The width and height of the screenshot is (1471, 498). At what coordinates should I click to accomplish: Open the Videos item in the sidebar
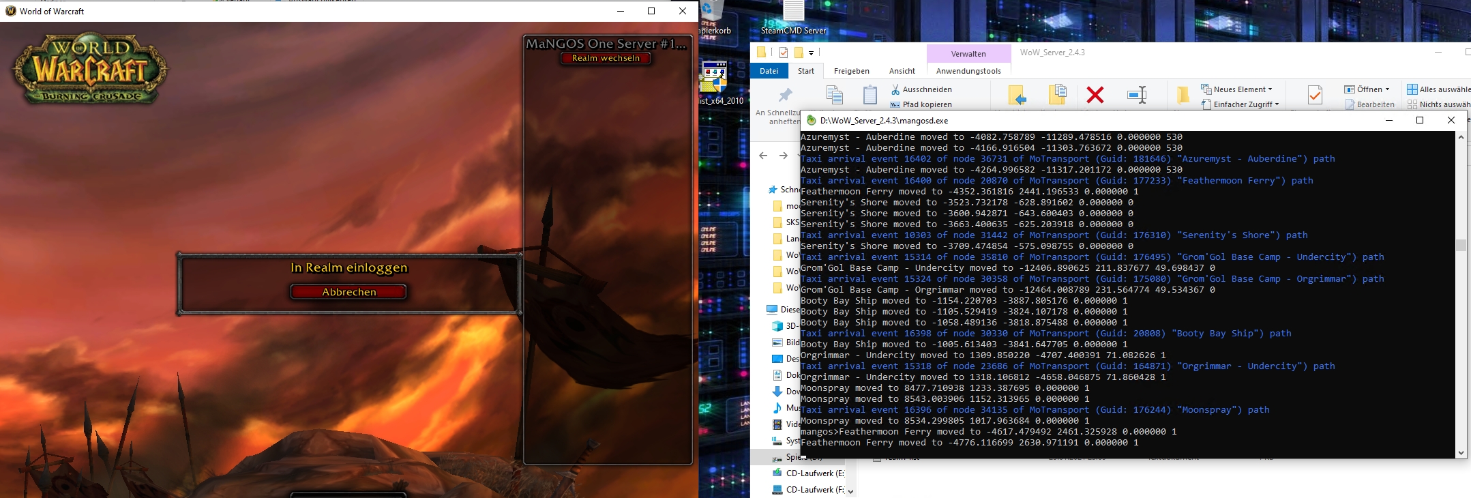(786, 424)
